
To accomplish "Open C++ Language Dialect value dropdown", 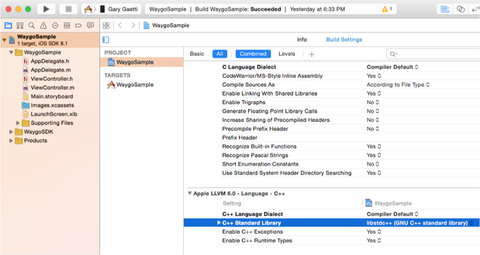I will tap(393, 214).
